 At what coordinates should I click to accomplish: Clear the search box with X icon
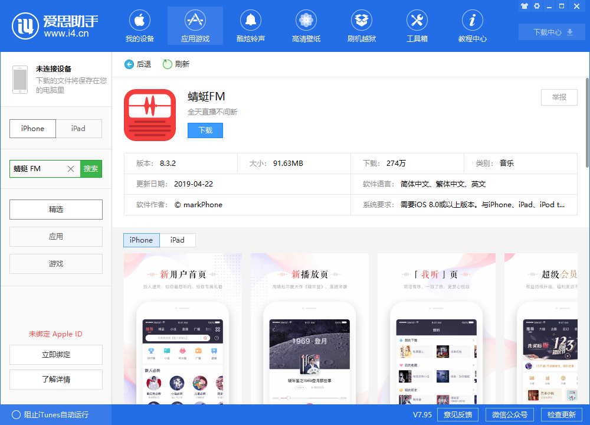pyautogui.click(x=71, y=169)
